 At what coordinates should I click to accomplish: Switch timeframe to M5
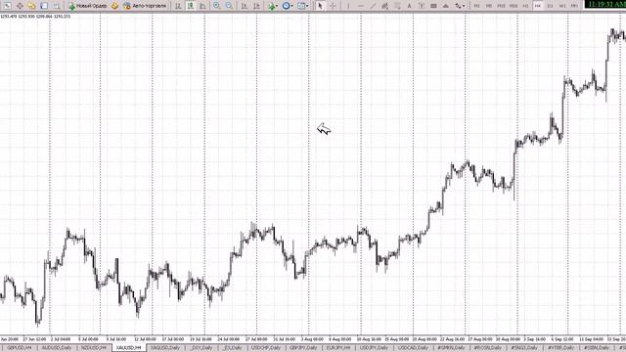[489, 6]
